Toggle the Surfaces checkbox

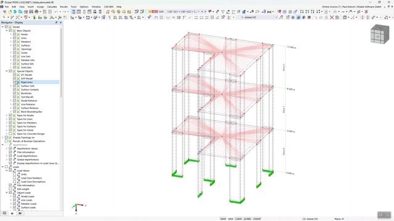14,45
